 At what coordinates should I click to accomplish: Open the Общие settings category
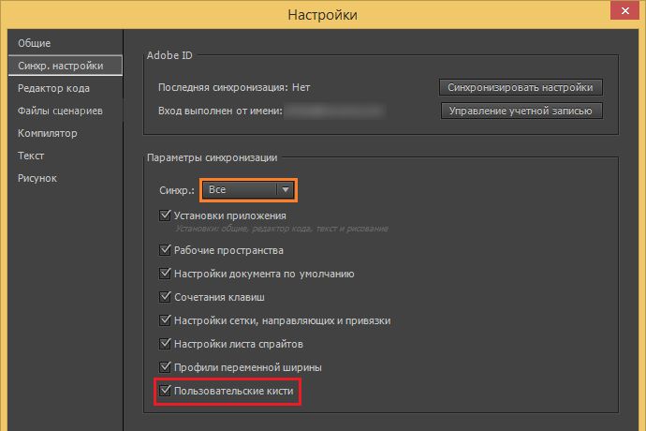coord(34,43)
